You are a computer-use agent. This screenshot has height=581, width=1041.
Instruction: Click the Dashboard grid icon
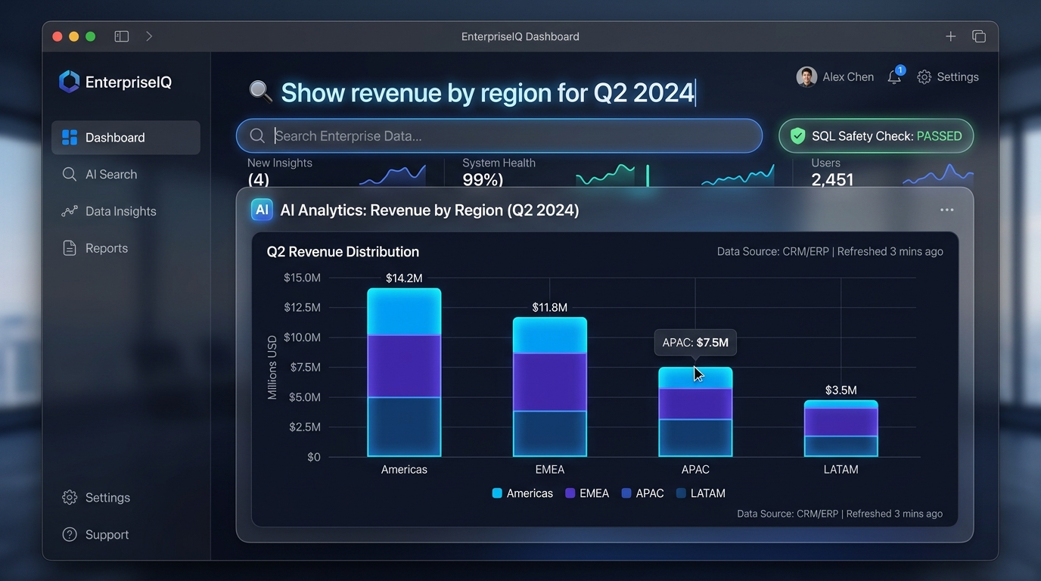pyautogui.click(x=70, y=138)
